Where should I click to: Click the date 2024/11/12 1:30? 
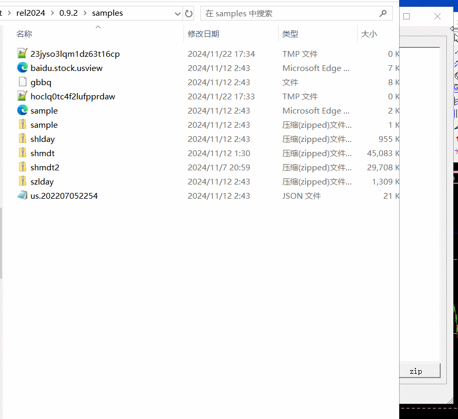(x=219, y=154)
